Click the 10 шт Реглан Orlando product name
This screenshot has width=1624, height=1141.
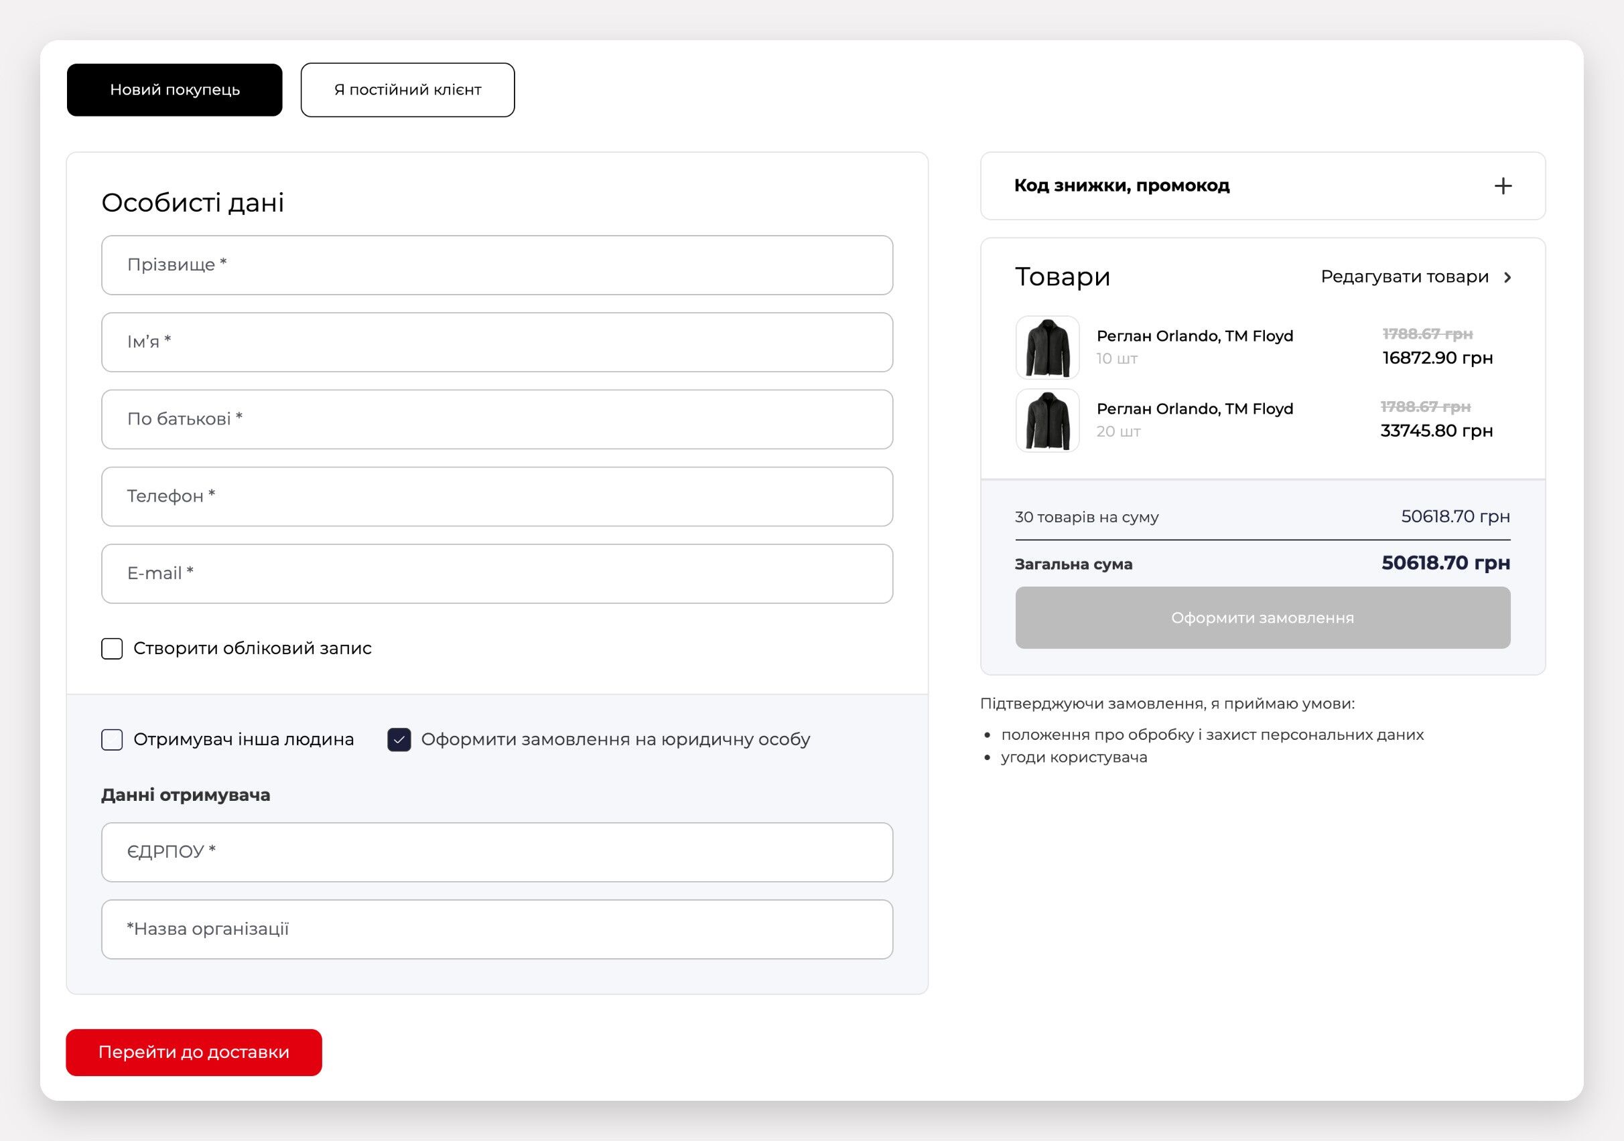pyautogui.click(x=1195, y=335)
